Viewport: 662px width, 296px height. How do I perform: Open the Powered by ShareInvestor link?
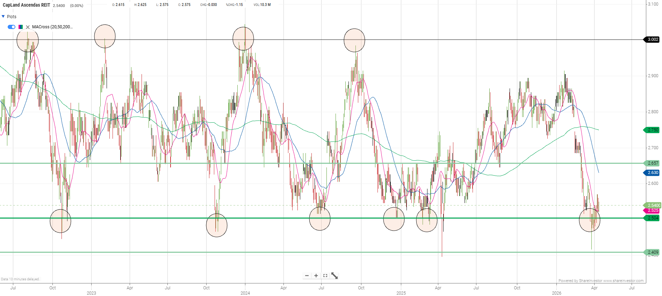tap(600, 281)
